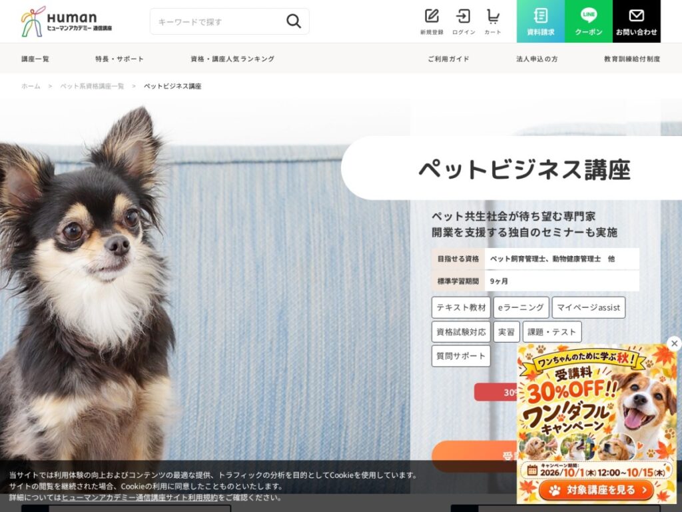Click the 質問サポート tag
The image size is (682, 512).
pyautogui.click(x=461, y=356)
